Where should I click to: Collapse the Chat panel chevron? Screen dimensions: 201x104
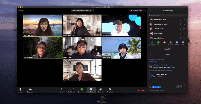150,55
